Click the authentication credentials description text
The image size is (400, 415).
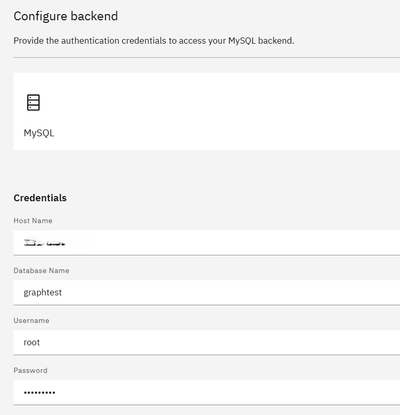click(x=154, y=41)
